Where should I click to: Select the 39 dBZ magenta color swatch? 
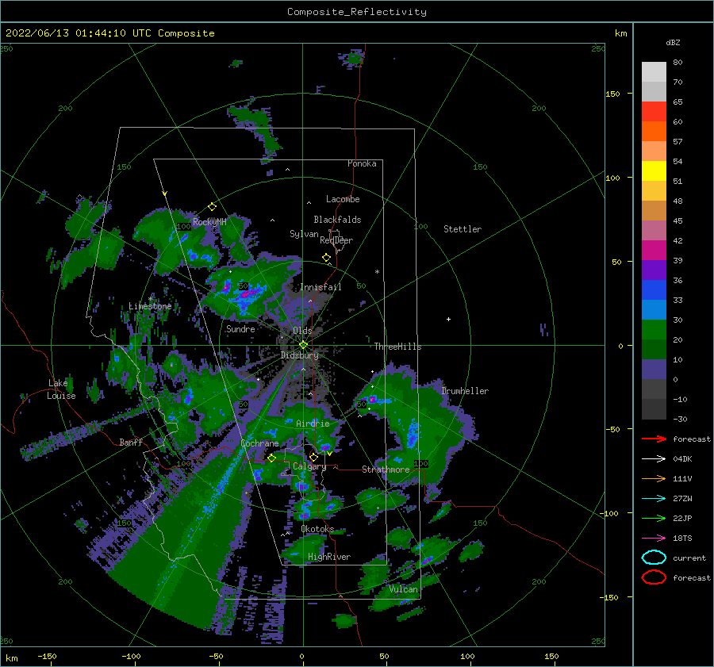click(654, 251)
